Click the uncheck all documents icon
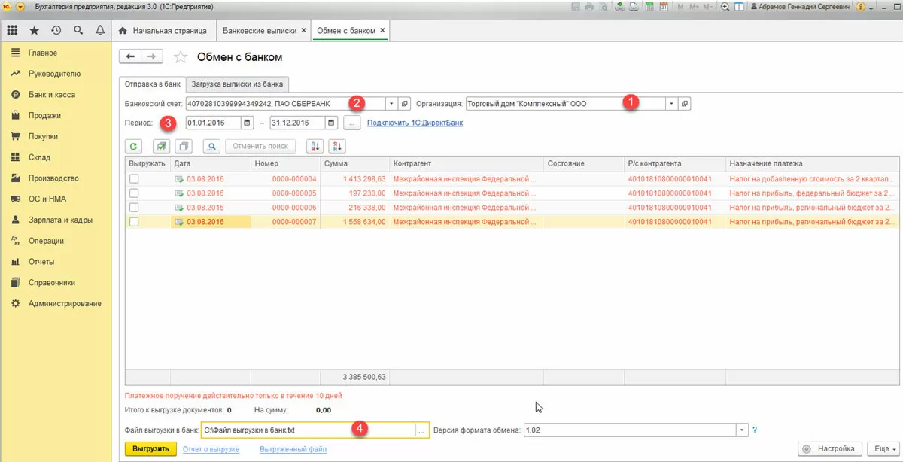Viewport: 903px width, 462px height. (184, 146)
